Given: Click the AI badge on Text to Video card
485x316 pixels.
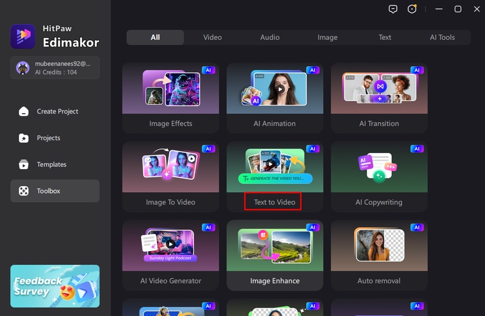Looking at the screenshot, I should point(313,149).
